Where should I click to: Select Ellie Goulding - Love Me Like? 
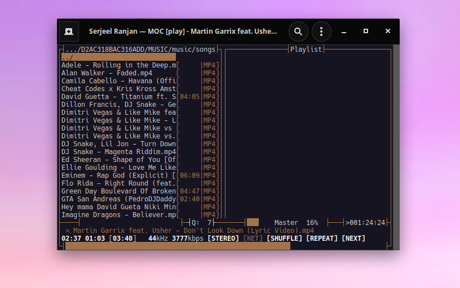coord(118,168)
